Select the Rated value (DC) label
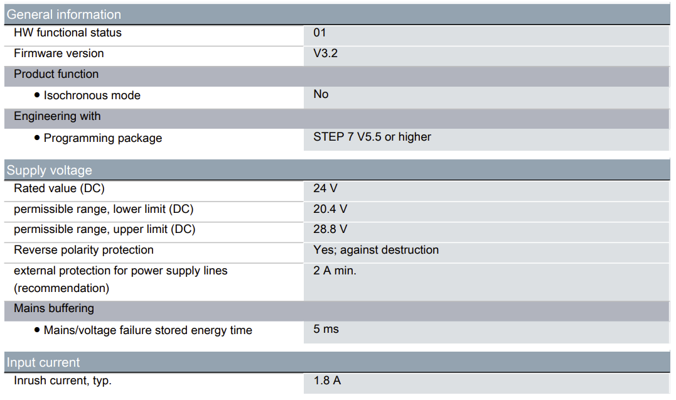 (59, 188)
